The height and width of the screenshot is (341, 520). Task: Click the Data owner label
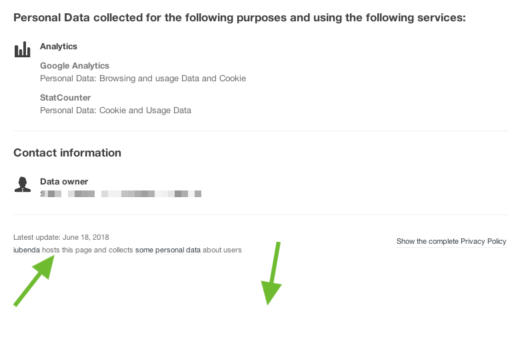click(64, 181)
